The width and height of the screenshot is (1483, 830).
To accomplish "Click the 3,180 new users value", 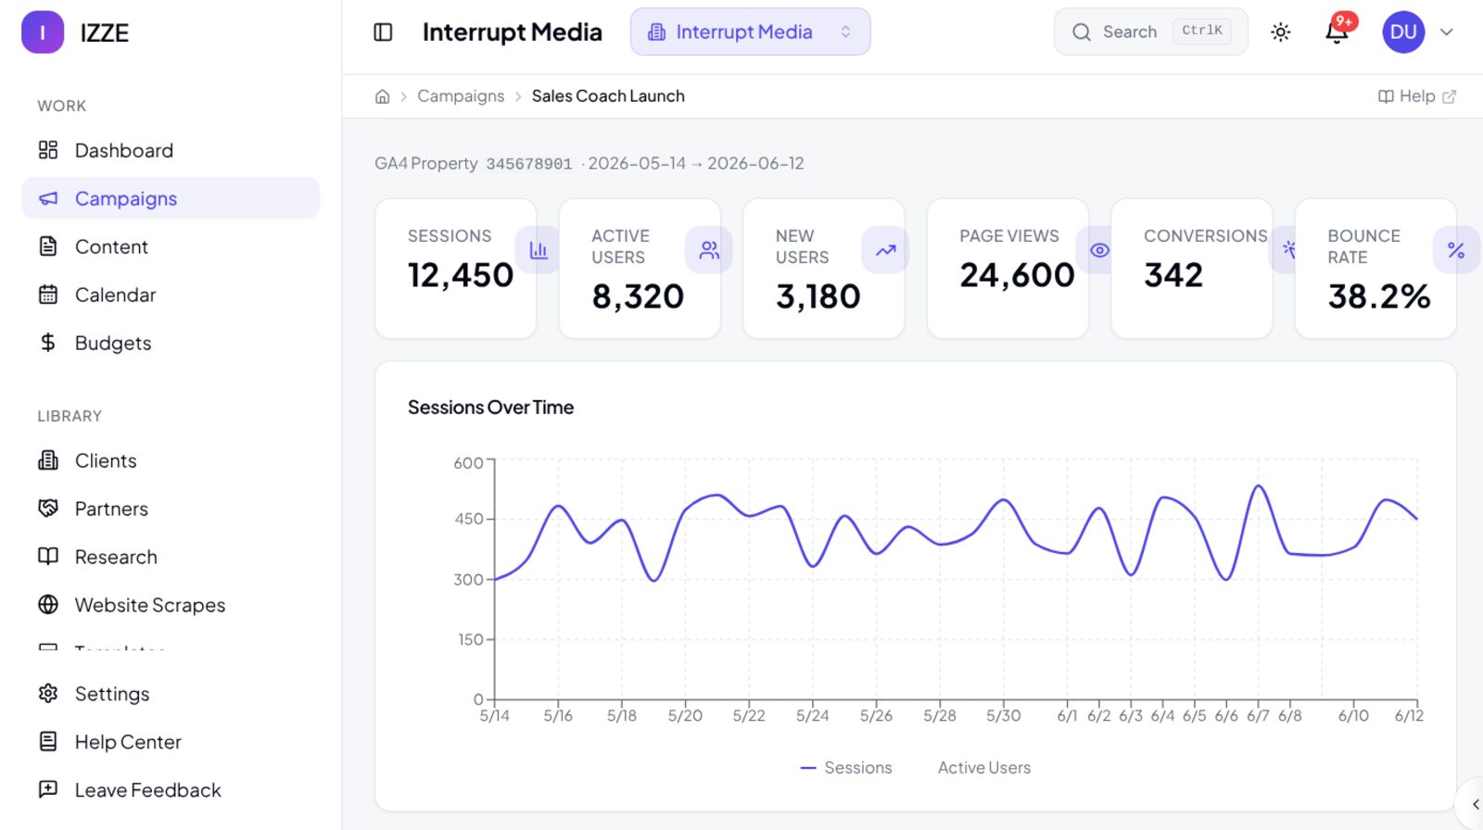I will (818, 296).
